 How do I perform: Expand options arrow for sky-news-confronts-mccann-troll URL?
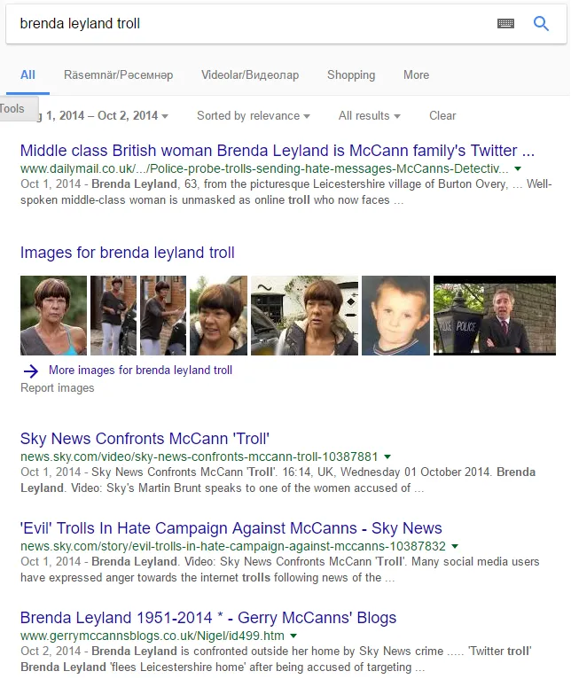(x=387, y=457)
